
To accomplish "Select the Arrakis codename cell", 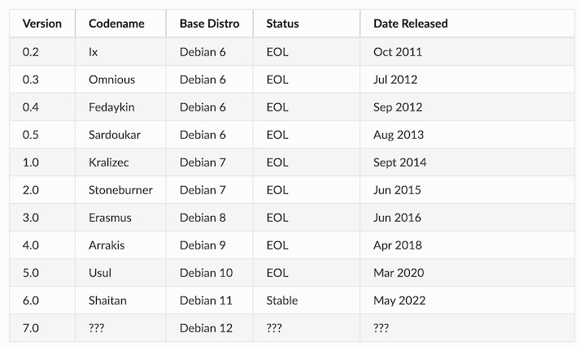I will pos(107,245).
